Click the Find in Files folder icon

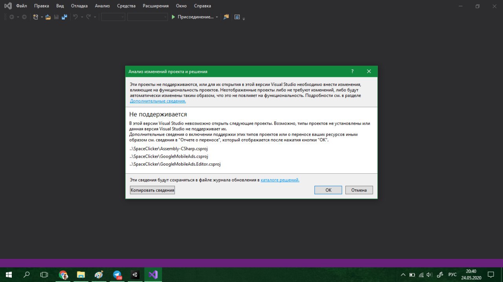[x=226, y=17]
